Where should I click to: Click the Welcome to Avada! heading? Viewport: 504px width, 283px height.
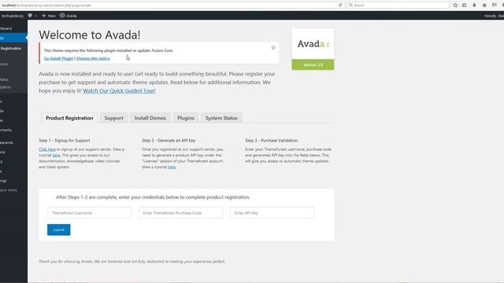coord(89,35)
